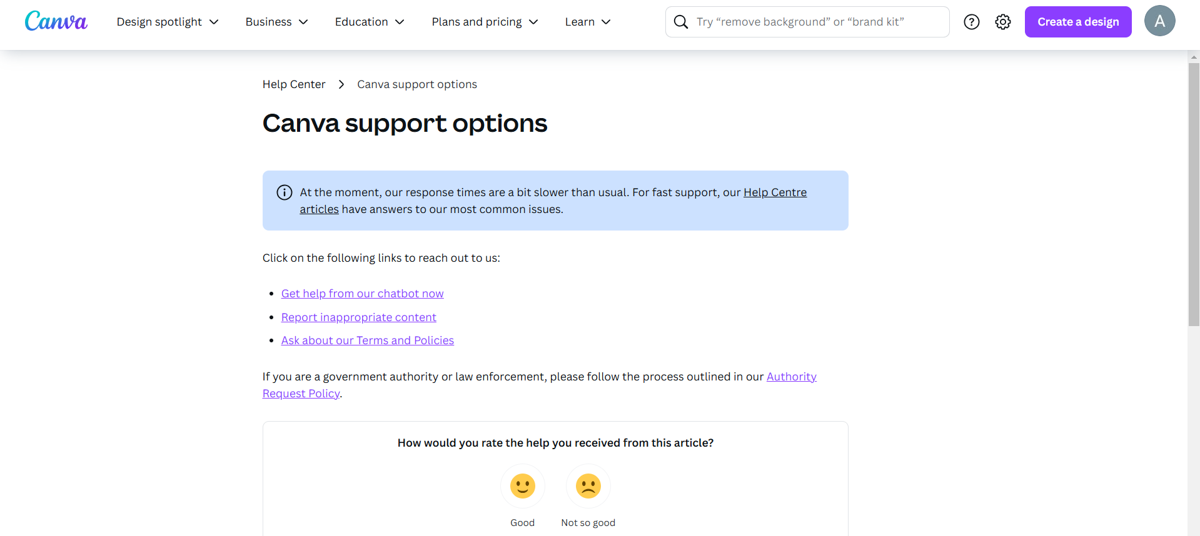Viewport: 1200px width, 536px height.
Task: Select the Not so good sad face
Action: [x=588, y=486]
